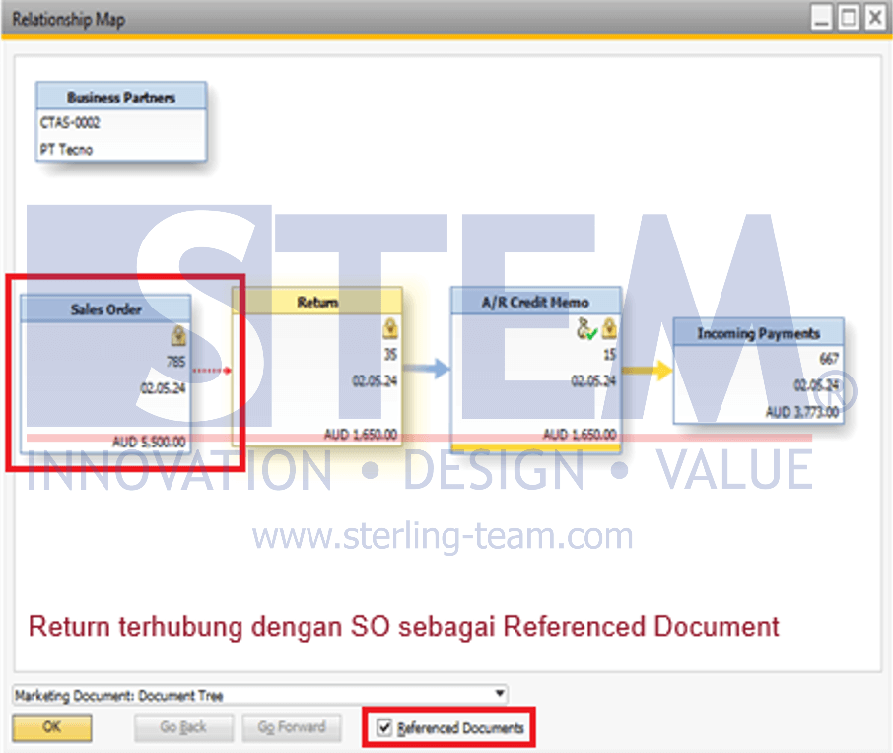
Task: Select the Business Partners header
Action: 121,97
